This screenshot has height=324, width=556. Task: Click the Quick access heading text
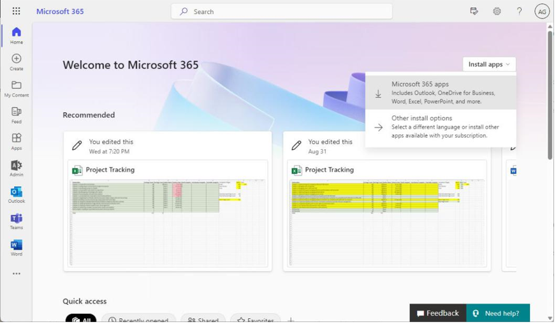pos(85,301)
